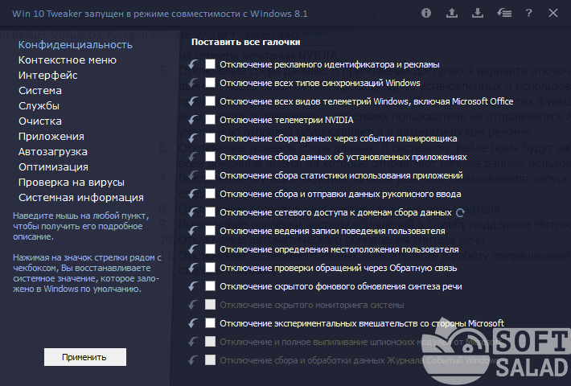Close the Win 10 Tweaker window

(553, 13)
